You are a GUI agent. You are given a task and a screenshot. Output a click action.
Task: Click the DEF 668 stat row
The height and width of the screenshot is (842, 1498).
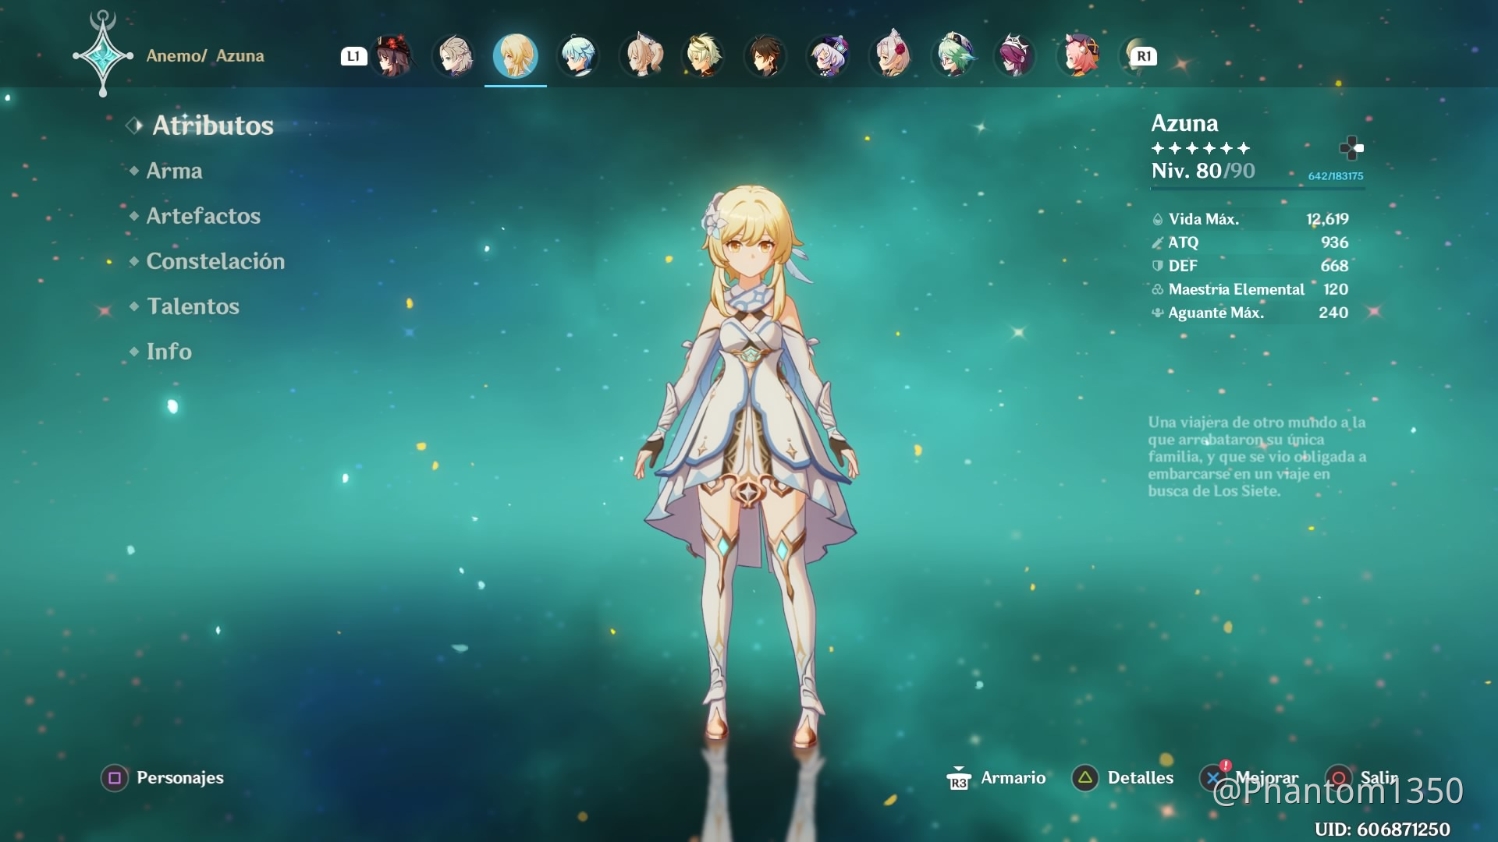(1250, 266)
